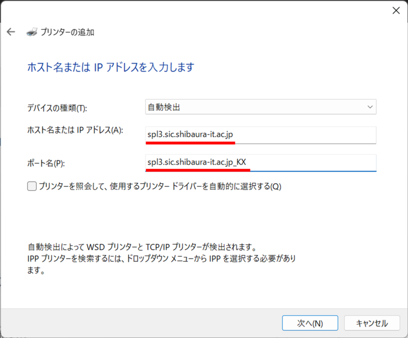This screenshot has height=338, width=408.
Task: Click the printer icon beside プリンターの追加
Action: pos(32,32)
